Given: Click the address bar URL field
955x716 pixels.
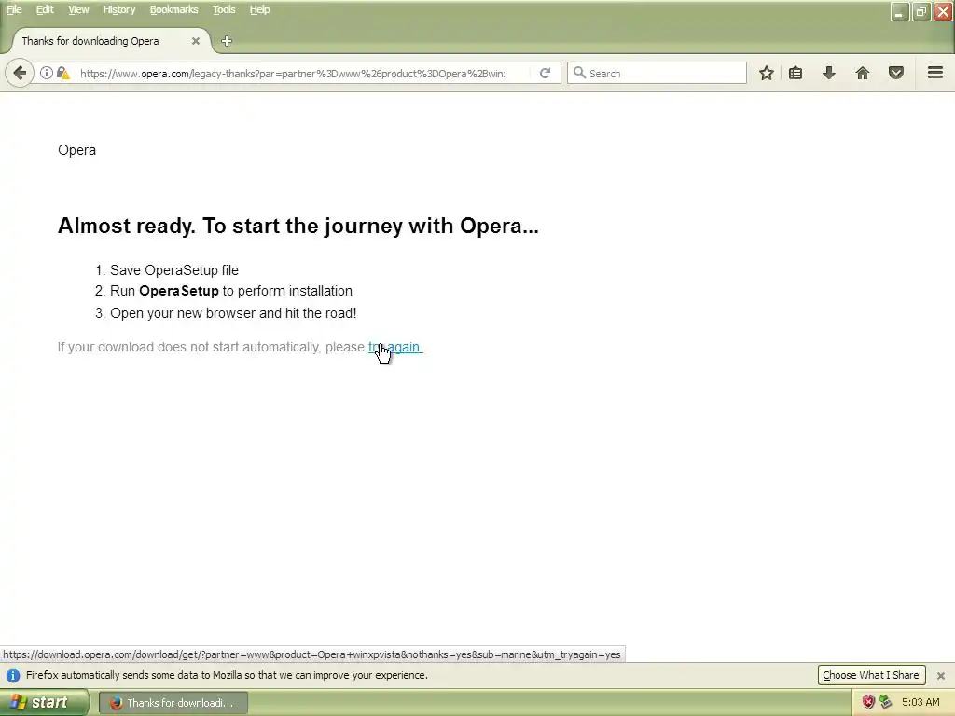Looking at the screenshot, I should coord(292,73).
